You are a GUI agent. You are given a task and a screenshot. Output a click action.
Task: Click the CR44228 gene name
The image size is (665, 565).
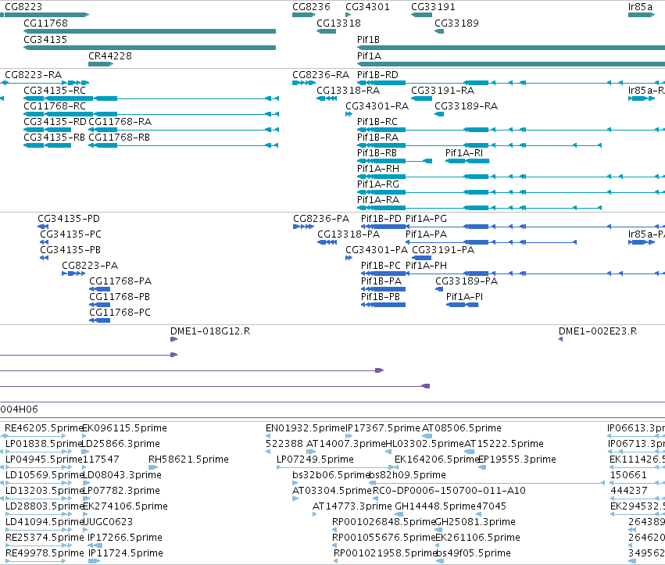pos(110,56)
